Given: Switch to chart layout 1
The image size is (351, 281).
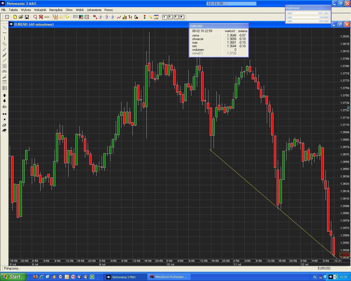Looking at the screenshot, I should coord(165,17).
